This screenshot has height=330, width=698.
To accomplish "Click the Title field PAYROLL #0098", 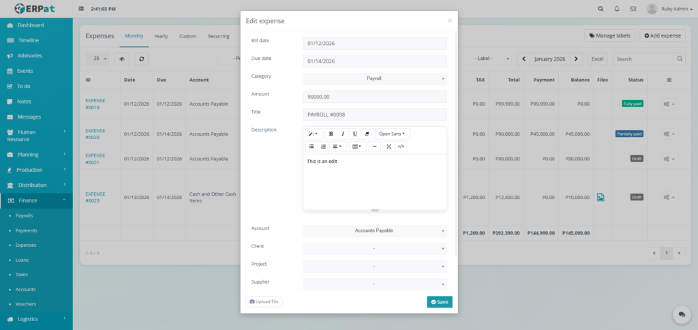I will click(375, 115).
